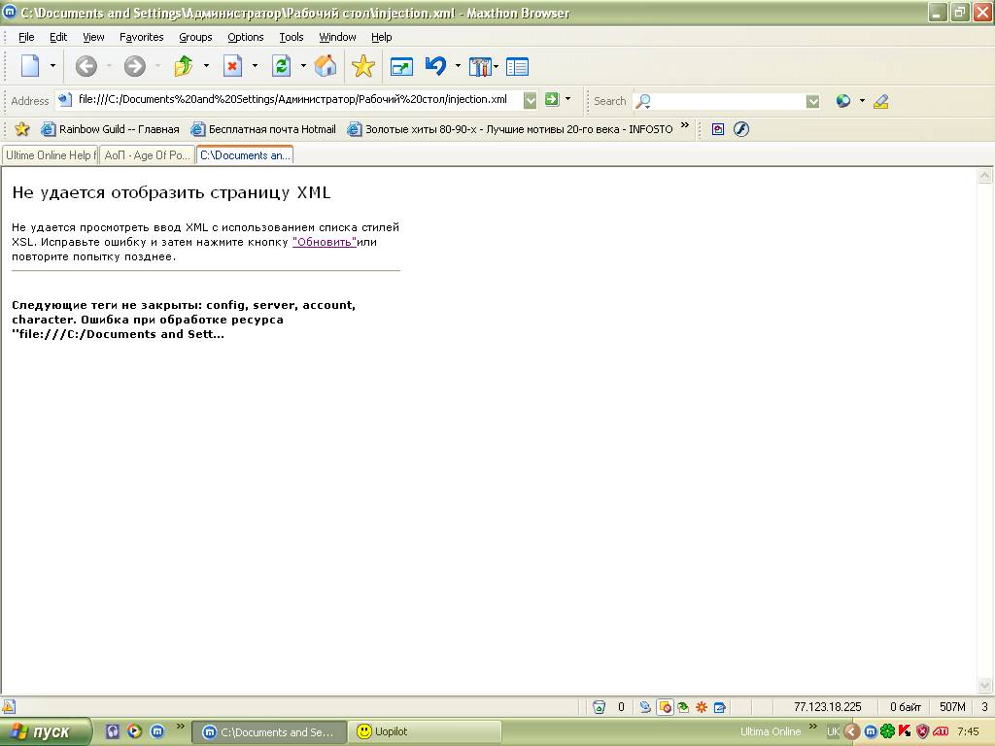The image size is (995, 746).
Task: Click the scrollbar up arrow
Action: [985, 176]
